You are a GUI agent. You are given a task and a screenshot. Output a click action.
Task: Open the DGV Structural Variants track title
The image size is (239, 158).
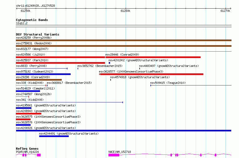(x=38, y=34)
